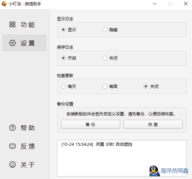Set 检查更新 to 每天

coord(63,87)
